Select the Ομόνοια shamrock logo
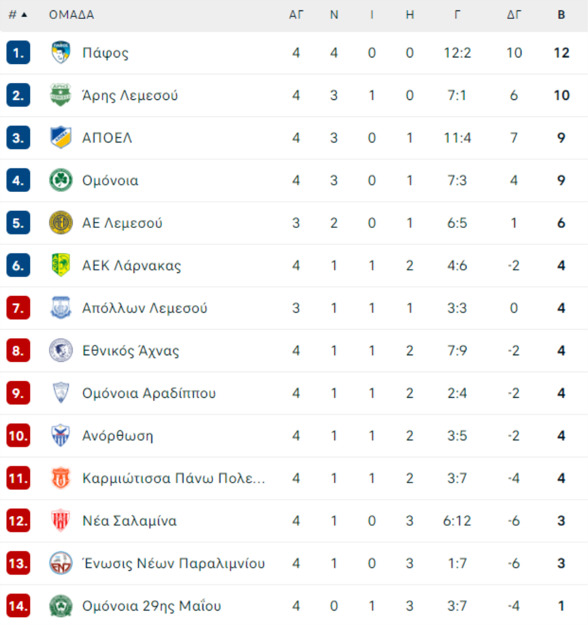 tap(61, 180)
